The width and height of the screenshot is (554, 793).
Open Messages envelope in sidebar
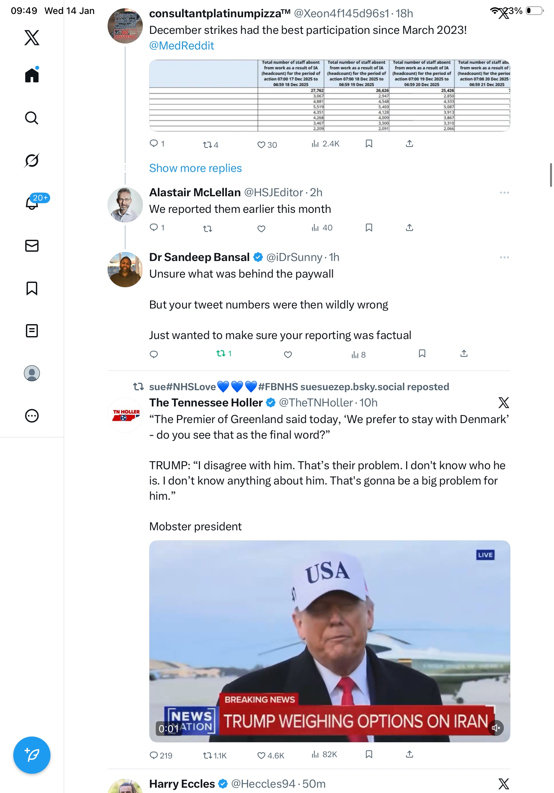click(32, 245)
